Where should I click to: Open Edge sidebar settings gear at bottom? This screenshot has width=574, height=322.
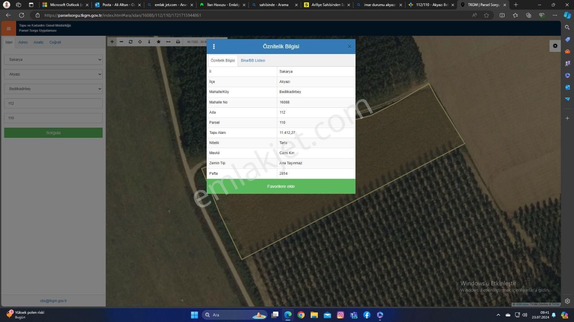(567, 301)
